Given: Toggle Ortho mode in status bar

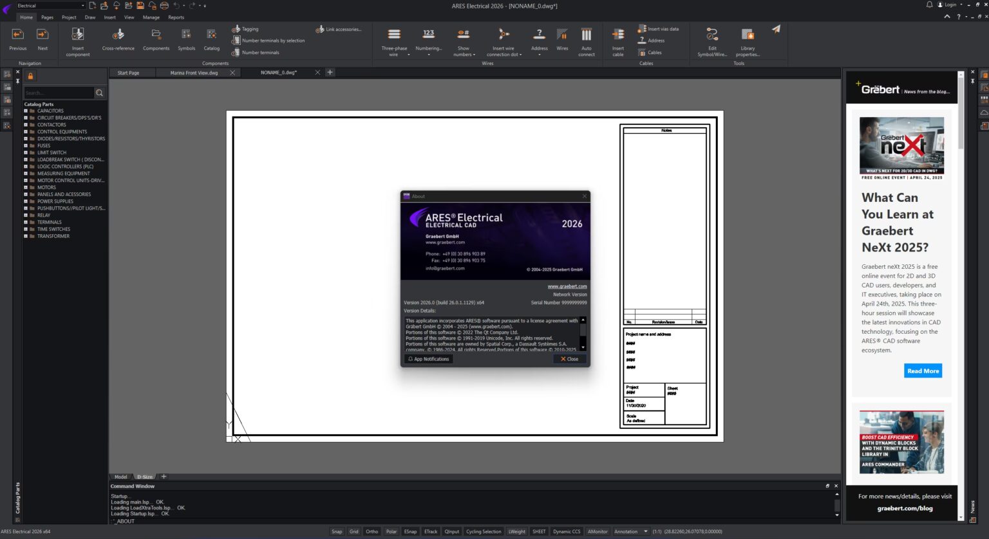Looking at the screenshot, I should (x=372, y=531).
